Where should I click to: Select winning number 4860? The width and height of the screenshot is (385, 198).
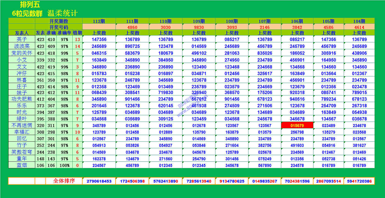132,27
